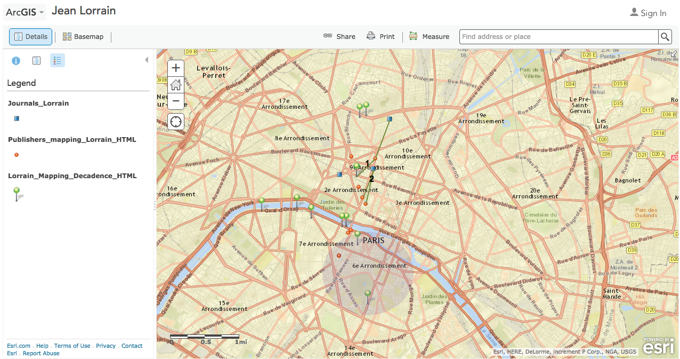Select the Legend list icon
The width and height of the screenshot is (680, 359).
point(58,60)
